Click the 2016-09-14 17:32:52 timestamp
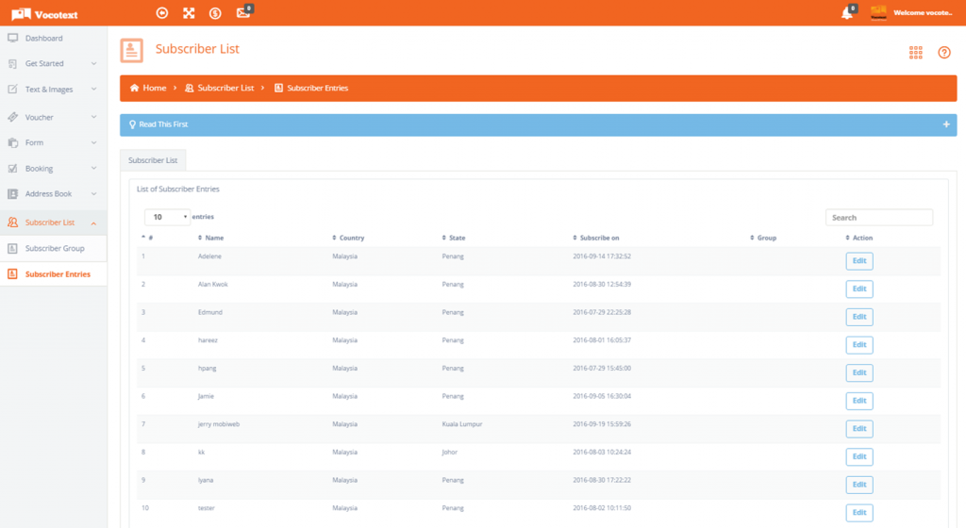The image size is (966, 528). [x=602, y=256]
